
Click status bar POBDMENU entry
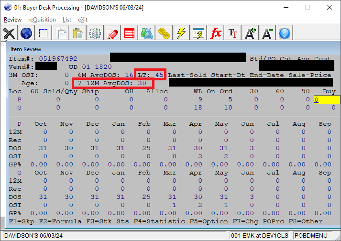[x=311, y=236]
